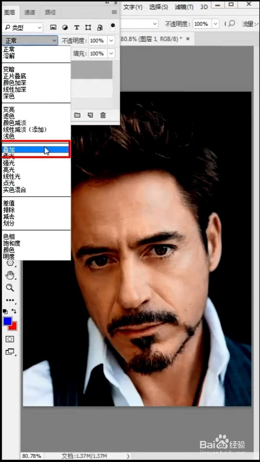The height and width of the screenshot is (462, 260).
Task: Create new group folder icon
Action: click(77, 115)
